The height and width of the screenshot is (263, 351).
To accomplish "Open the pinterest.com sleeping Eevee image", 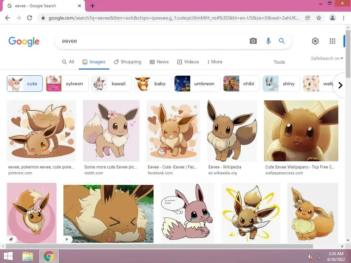I will [x=41, y=131].
